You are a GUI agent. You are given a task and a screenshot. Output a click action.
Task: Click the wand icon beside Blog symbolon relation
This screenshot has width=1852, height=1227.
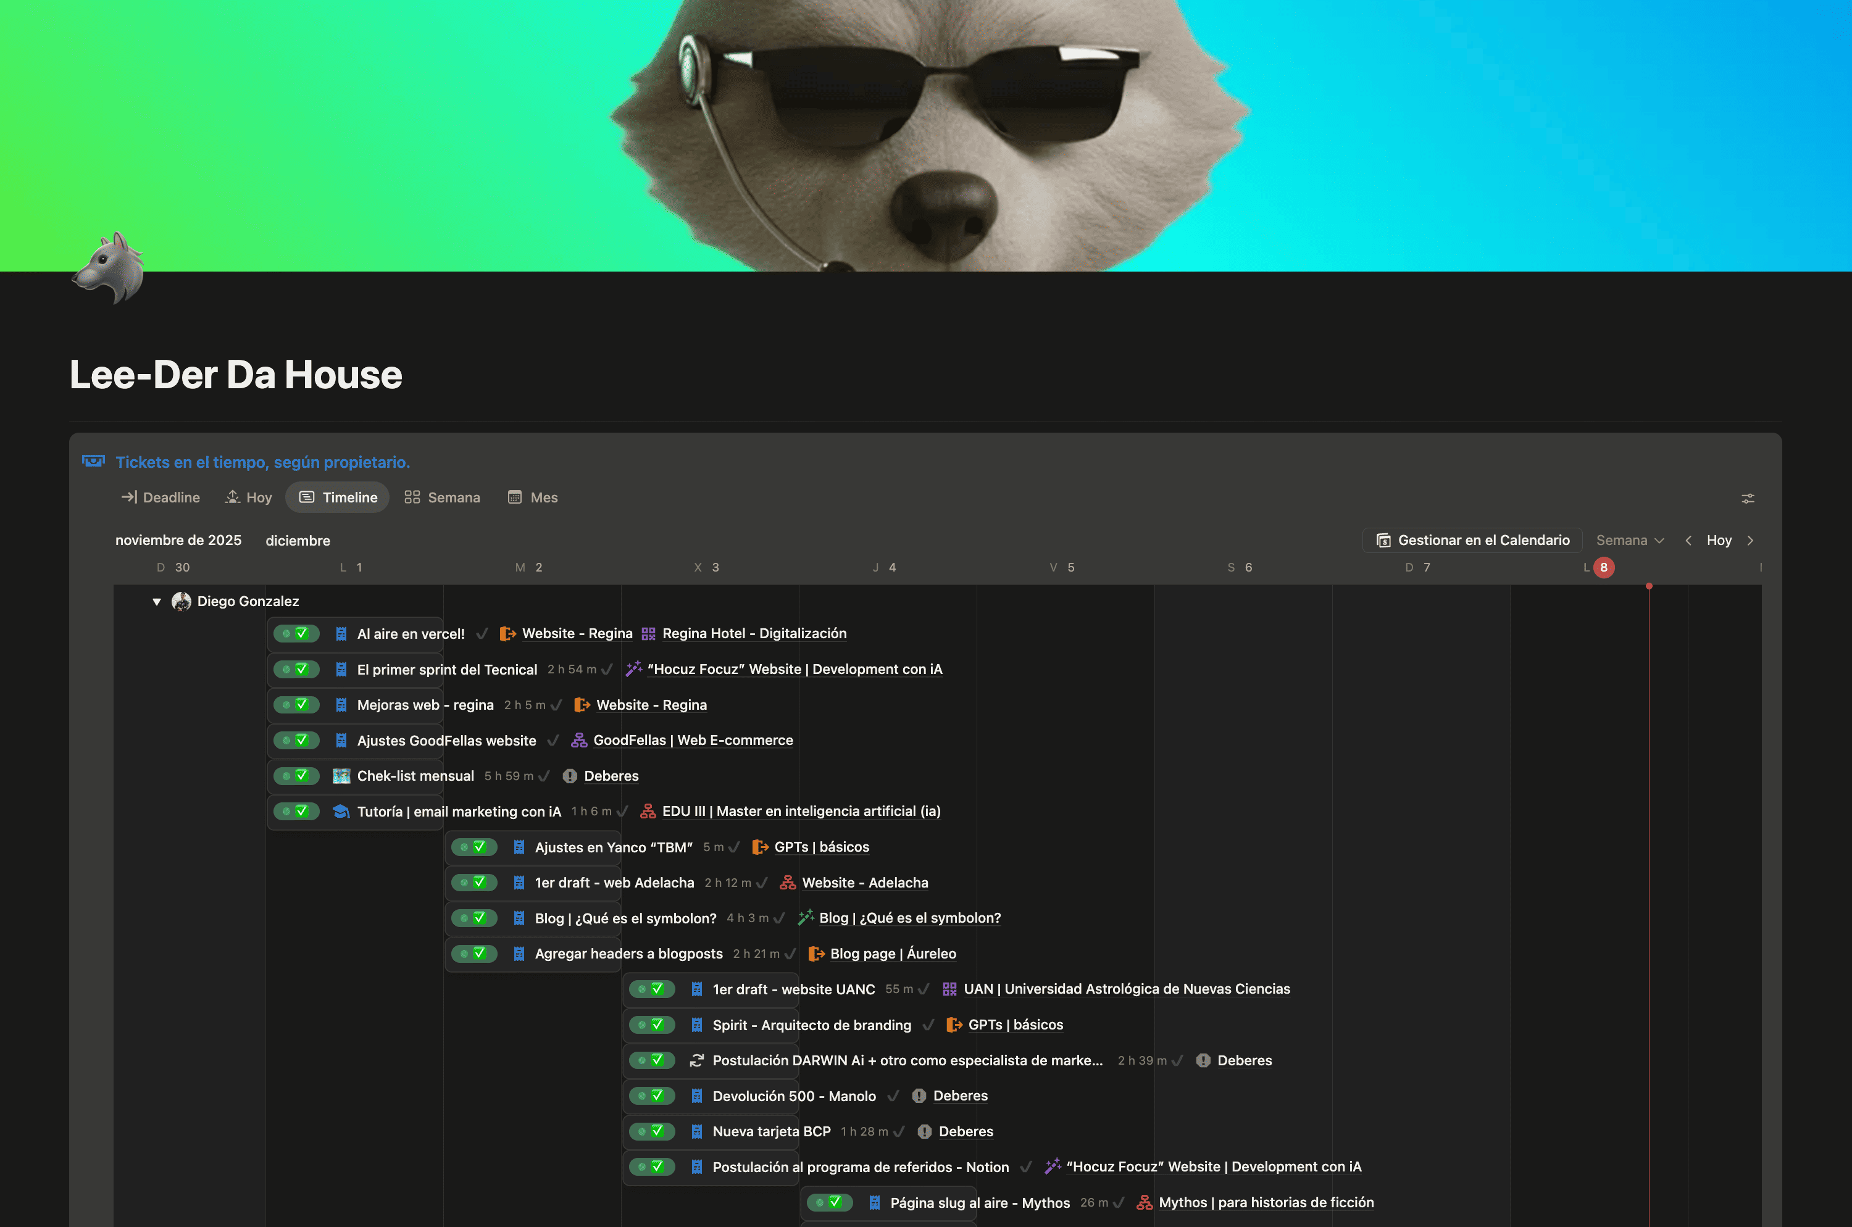click(x=806, y=918)
